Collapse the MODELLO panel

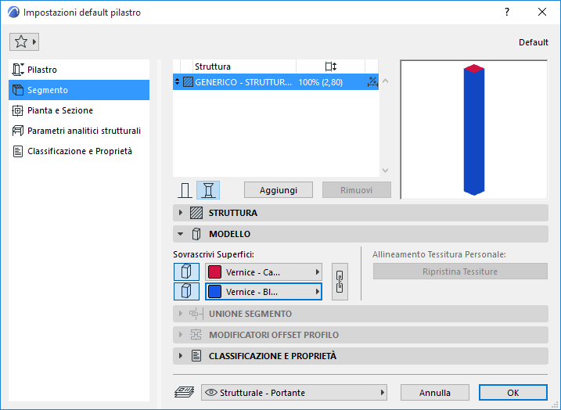[180, 234]
